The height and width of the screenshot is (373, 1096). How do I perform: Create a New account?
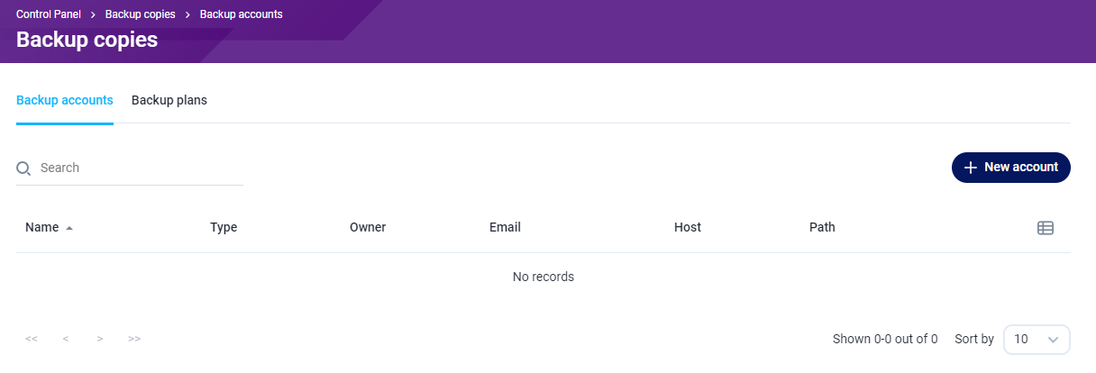1011,168
